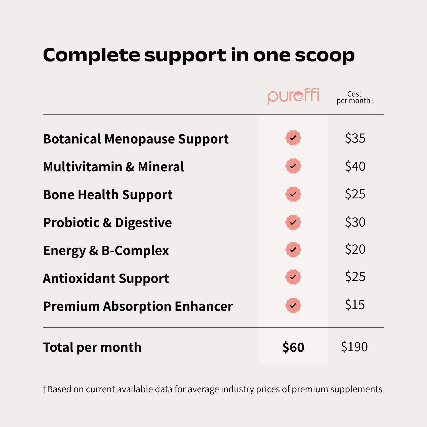
Task: Click the $60 puroffi total price
Action: 293,347
